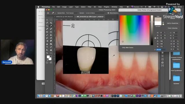Open the Sample Current & Below dropdown
Viewport: 185px width, 104px height.
click(95, 13)
